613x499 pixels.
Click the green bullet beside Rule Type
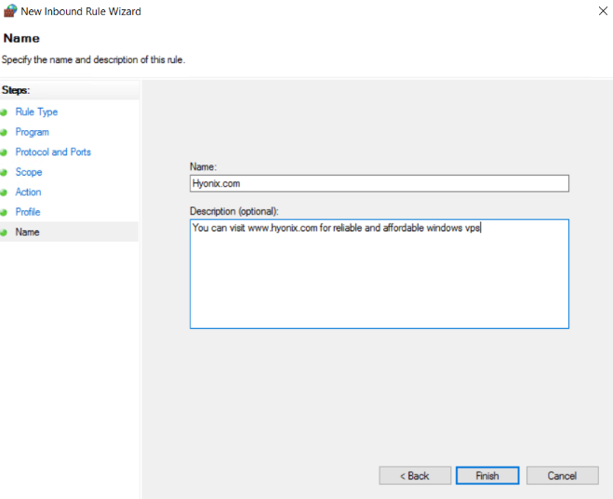[x=4, y=112]
